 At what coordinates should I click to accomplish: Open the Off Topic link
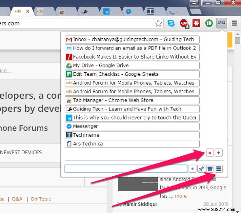tap(41, 199)
